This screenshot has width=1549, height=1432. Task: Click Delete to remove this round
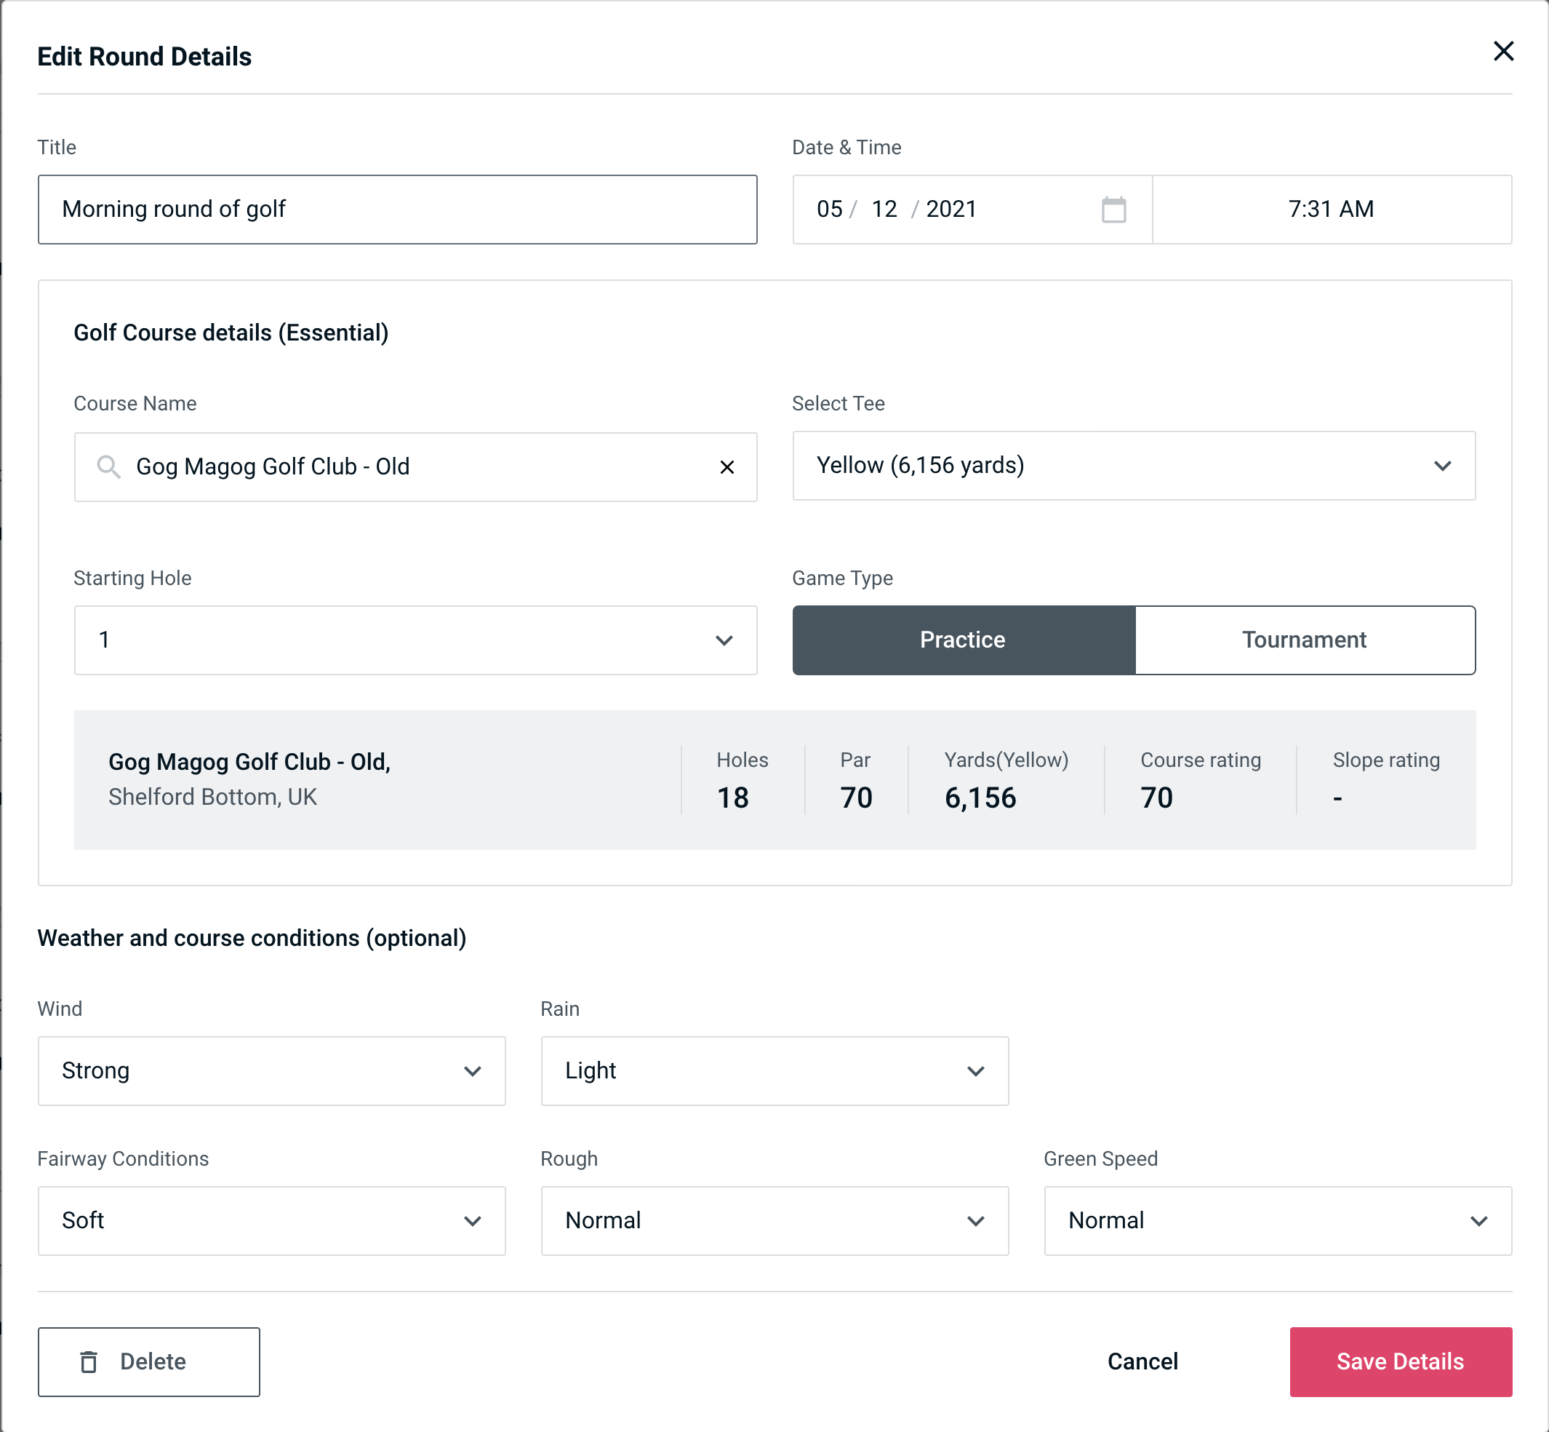pos(150,1361)
